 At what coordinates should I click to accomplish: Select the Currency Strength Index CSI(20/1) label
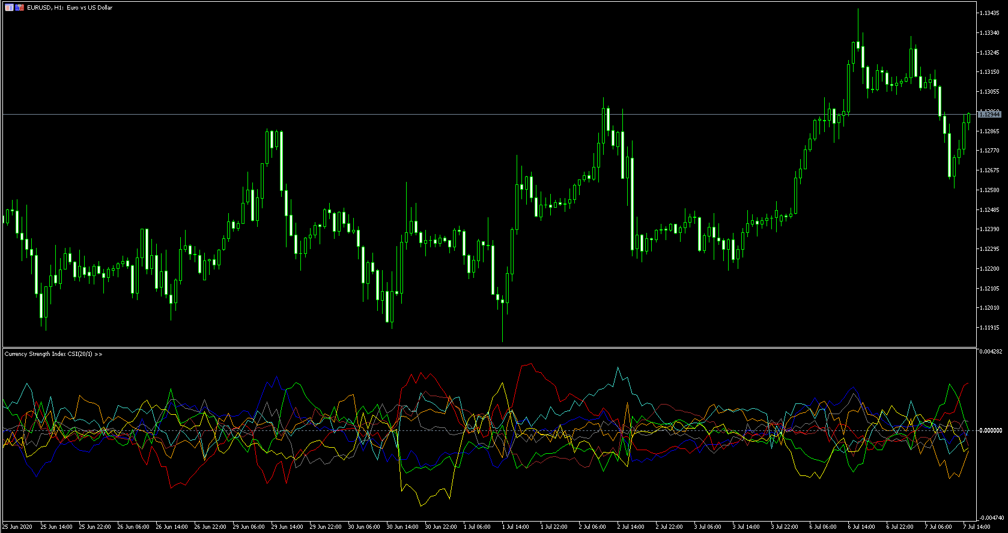[x=48, y=354]
